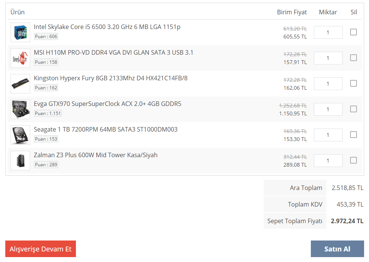Viewport: 369px width, 262px height.
Task: Click the Birim Fiyat column header
Action: click(292, 12)
